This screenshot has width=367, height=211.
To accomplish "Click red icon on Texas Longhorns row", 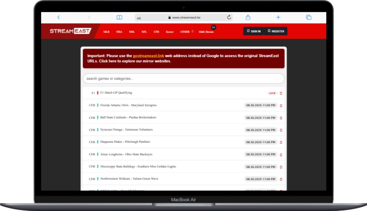I will [x=281, y=155].
